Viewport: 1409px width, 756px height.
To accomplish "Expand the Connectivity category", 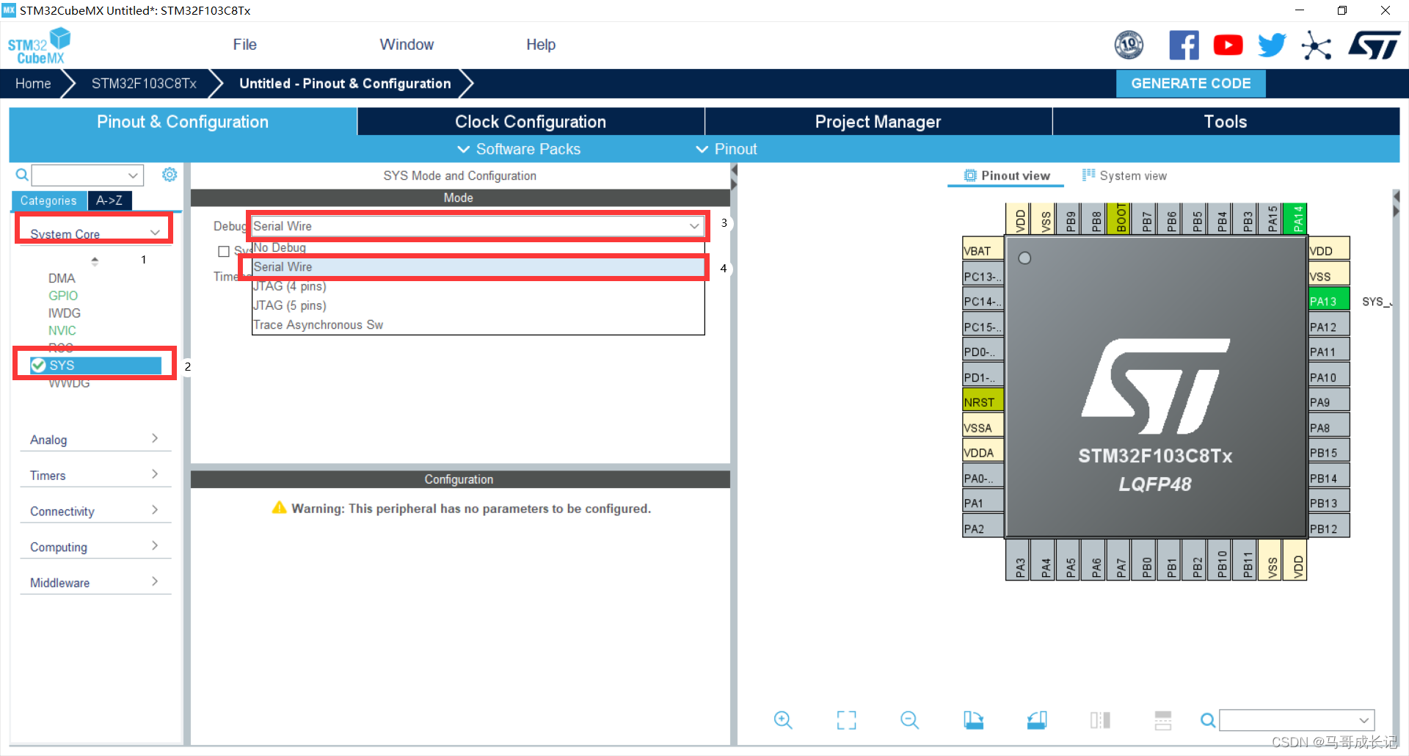I will 95,511.
